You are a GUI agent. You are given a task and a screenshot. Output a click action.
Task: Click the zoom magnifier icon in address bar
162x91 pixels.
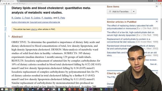click(x=156, y=4)
